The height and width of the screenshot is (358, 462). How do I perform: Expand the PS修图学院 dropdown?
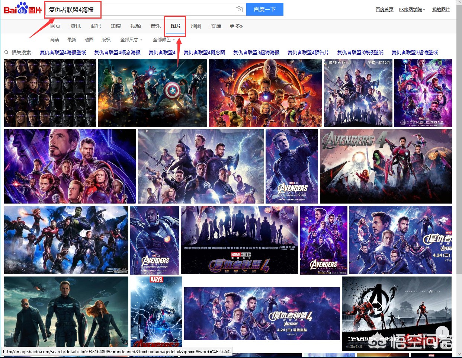[412, 10]
